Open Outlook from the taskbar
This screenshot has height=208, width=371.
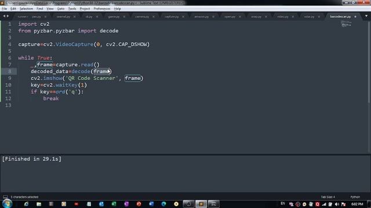tap(101, 204)
